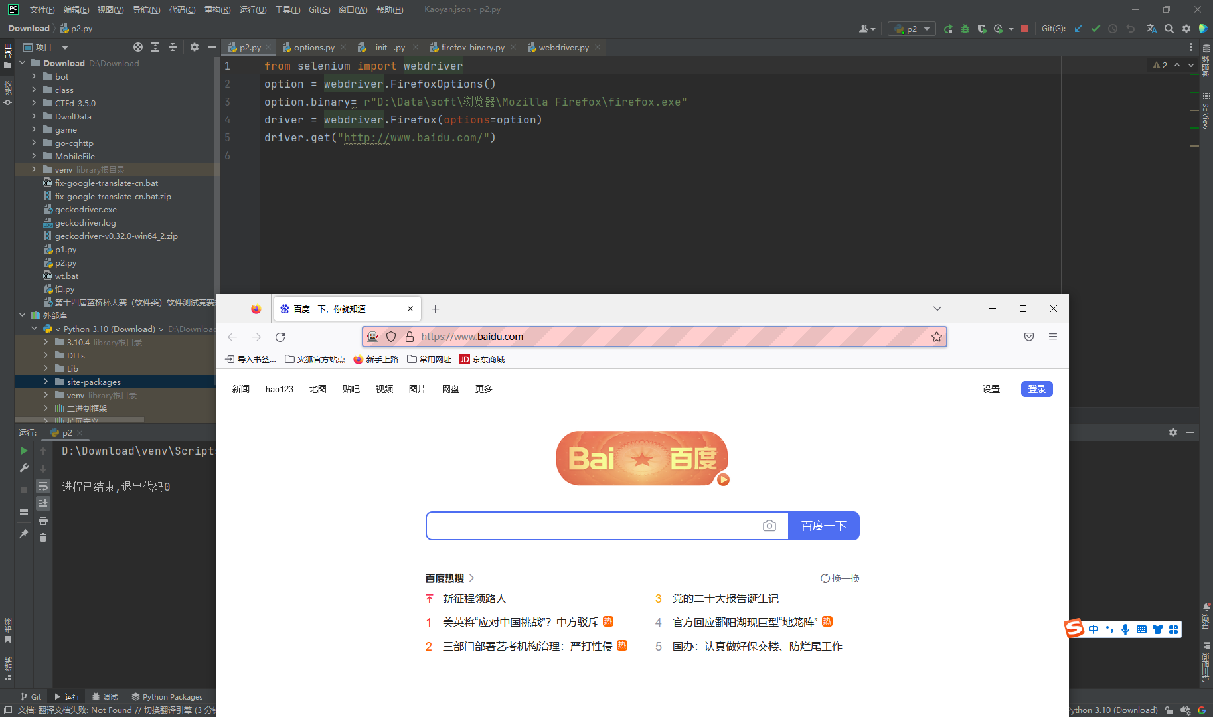
Task: Open the Git(G) menu
Action: [319, 9]
